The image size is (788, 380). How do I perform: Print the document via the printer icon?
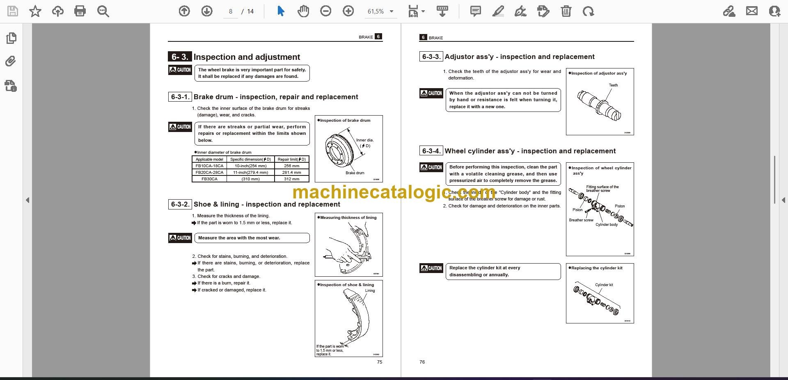pyautogui.click(x=80, y=11)
